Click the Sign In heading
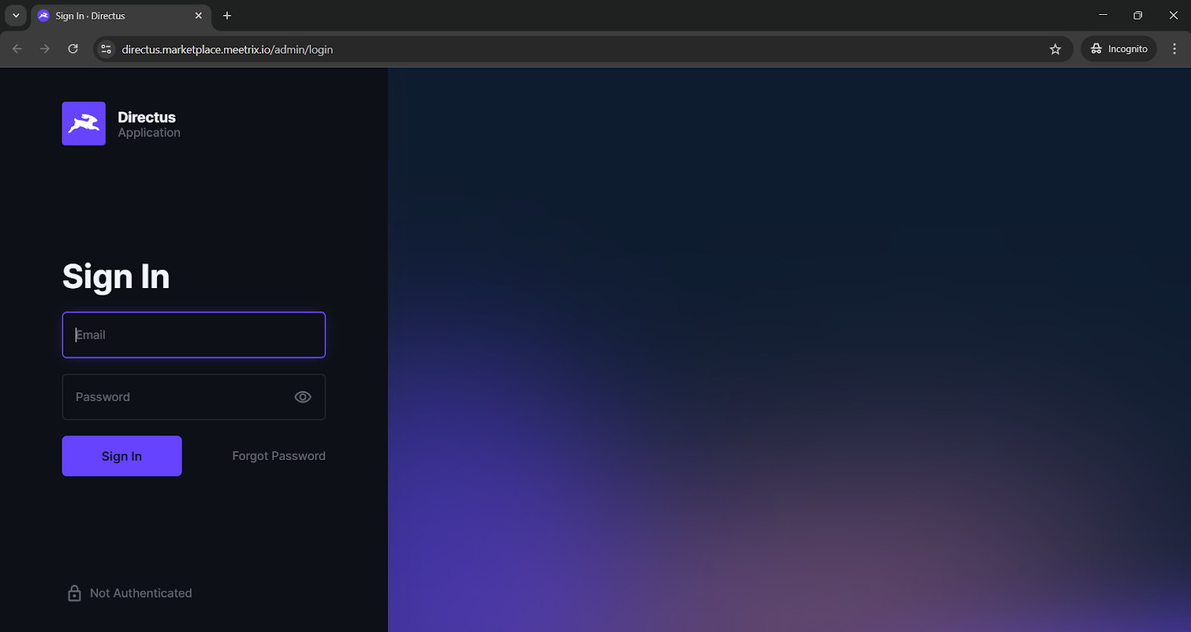 (116, 276)
